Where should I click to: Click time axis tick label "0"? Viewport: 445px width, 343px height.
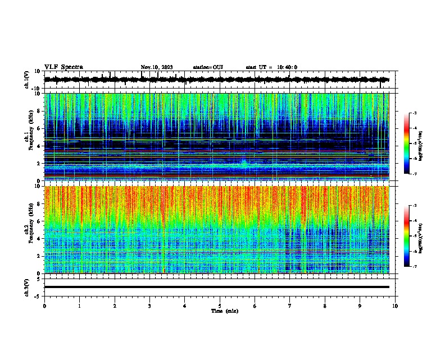[44, 306]
